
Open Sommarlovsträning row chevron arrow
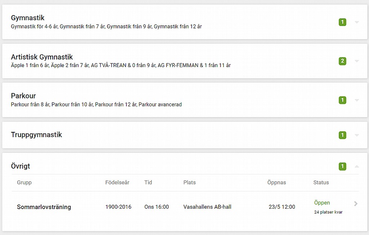point(356,204)
